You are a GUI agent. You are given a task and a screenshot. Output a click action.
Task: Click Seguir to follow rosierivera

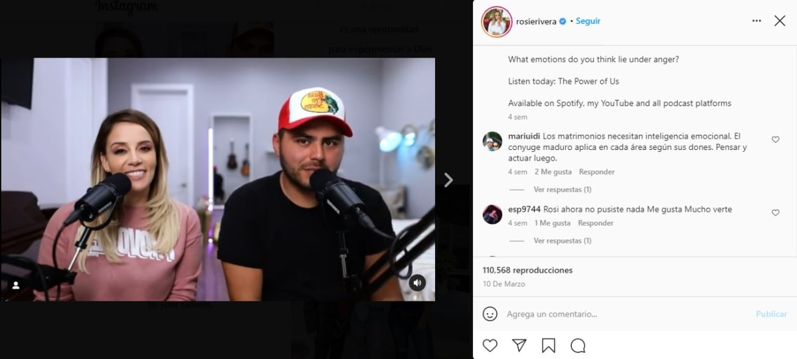pos(588,21)
